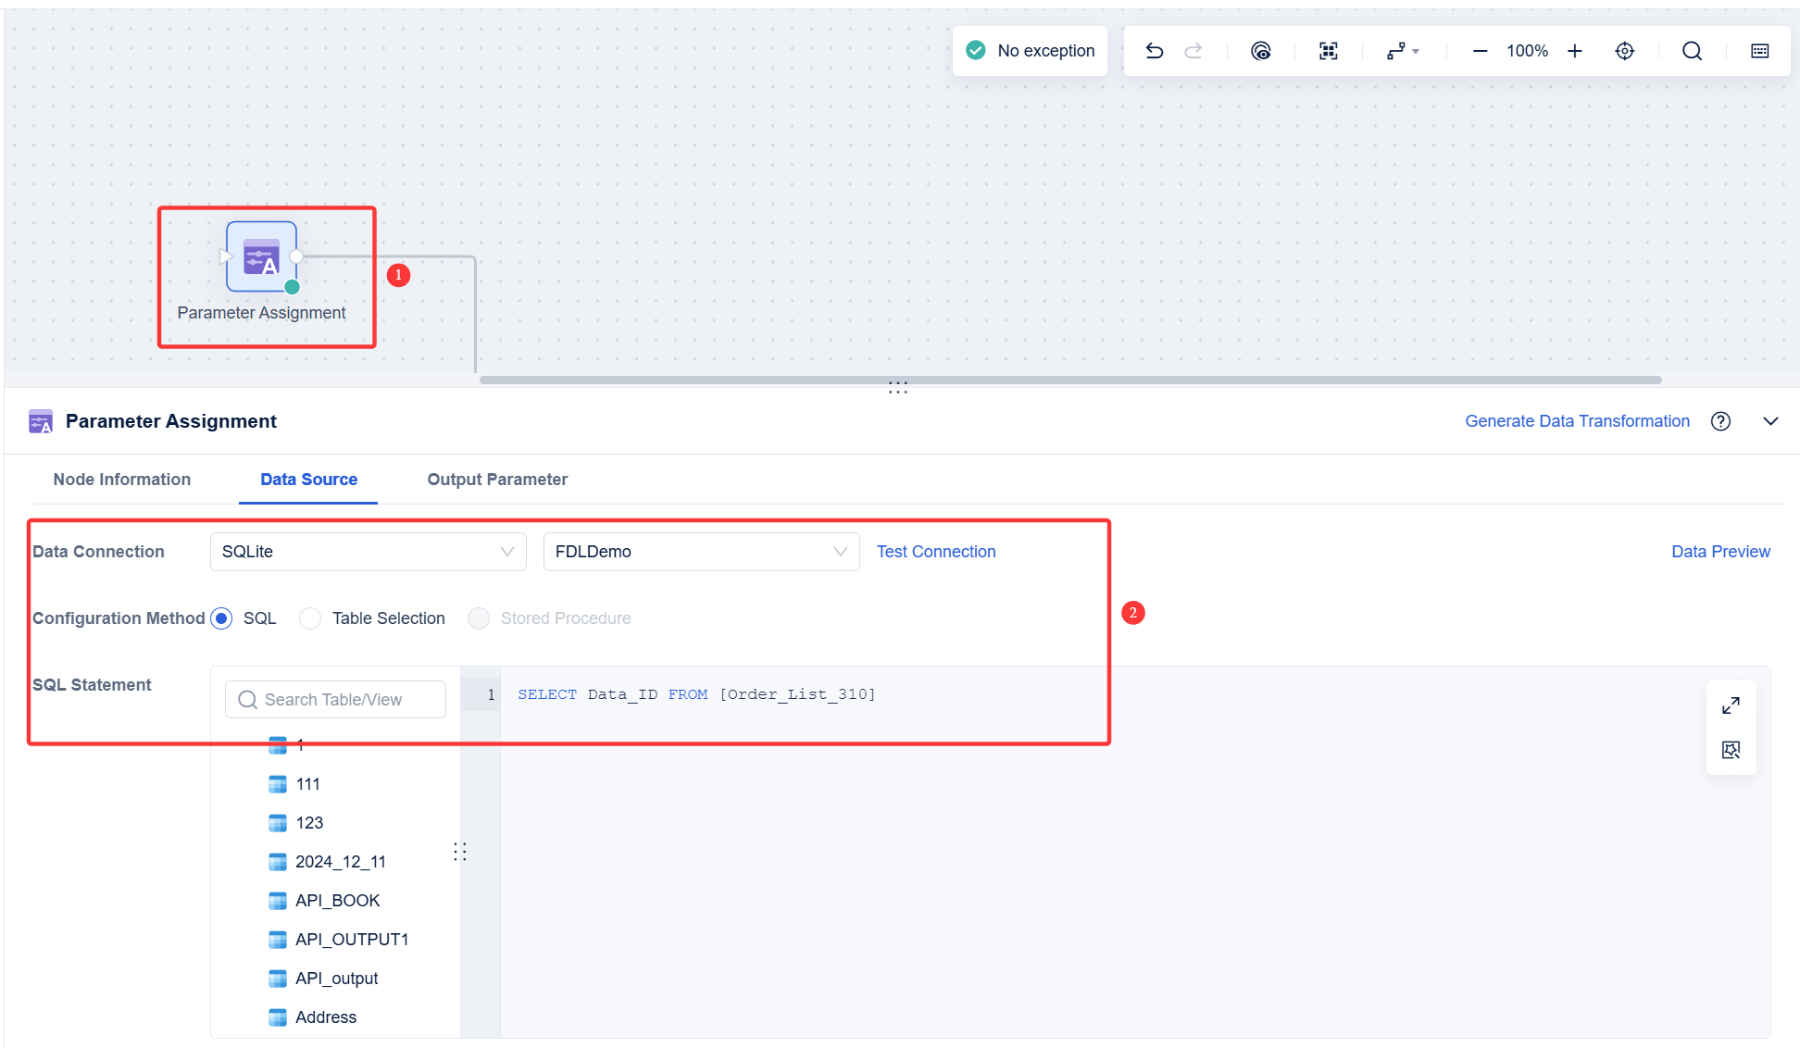Collapse the Parameter Assignment panel chevron
Viewport: 1800px width, 1048px height.
pos(1770,421)
